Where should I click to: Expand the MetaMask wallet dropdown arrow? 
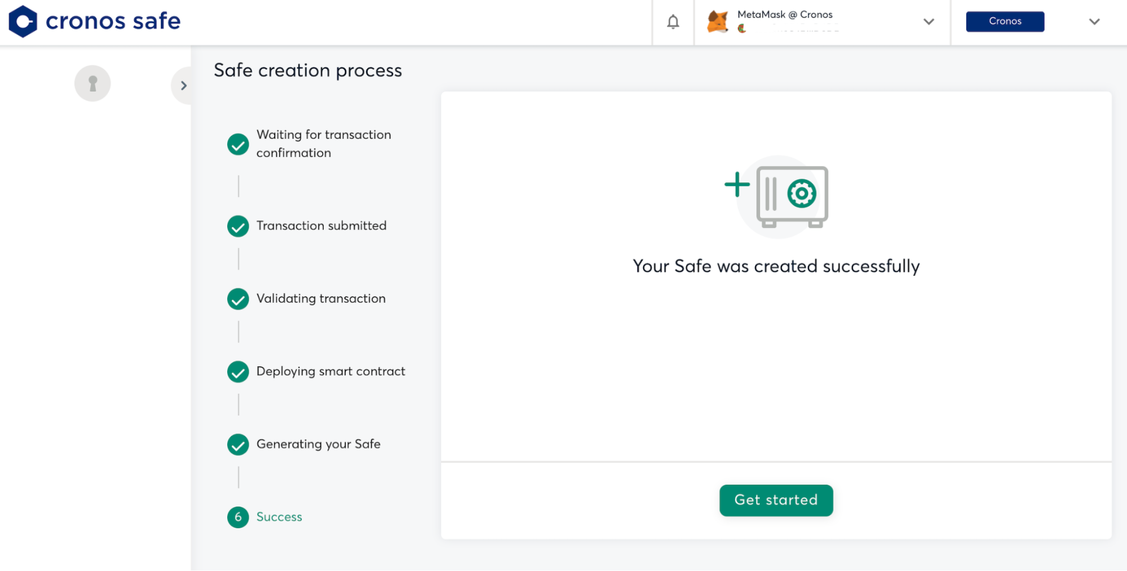point(929,22)
